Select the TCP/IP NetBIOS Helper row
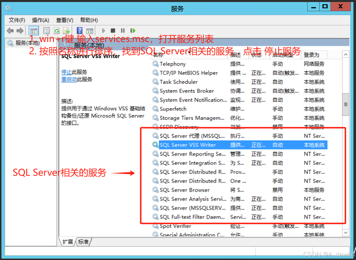Image resolution: width=356 pixels, height=260 pixels. 240,73
